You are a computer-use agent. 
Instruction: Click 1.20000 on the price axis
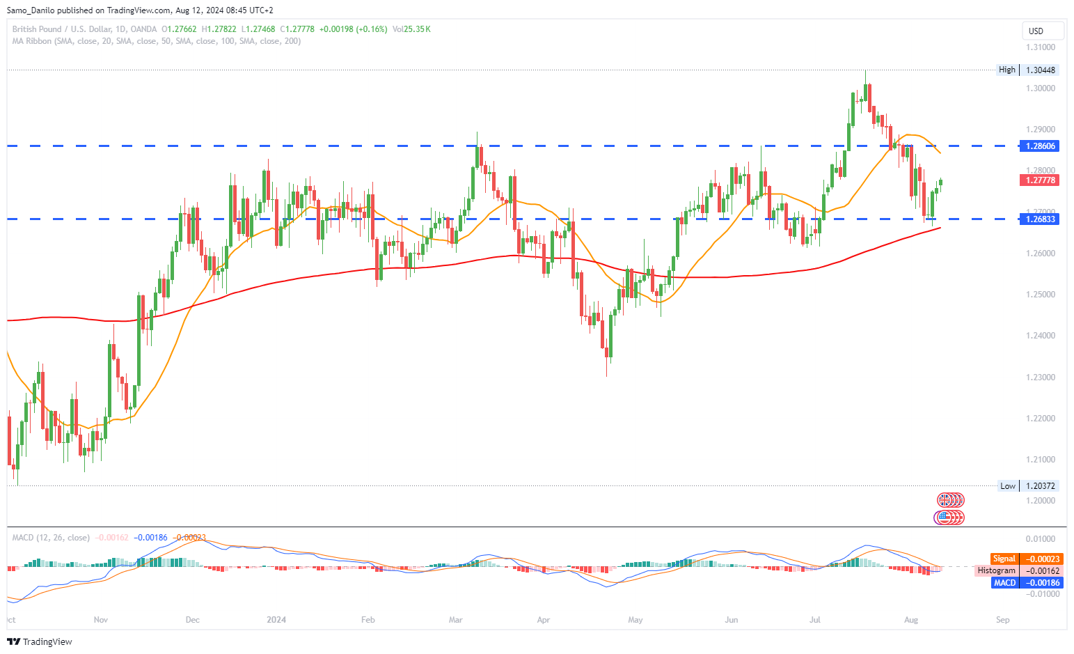(x=1041, y=501)
